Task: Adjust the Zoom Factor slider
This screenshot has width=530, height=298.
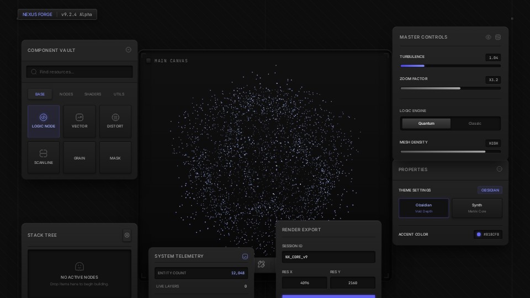Action: tap(451, 88)
